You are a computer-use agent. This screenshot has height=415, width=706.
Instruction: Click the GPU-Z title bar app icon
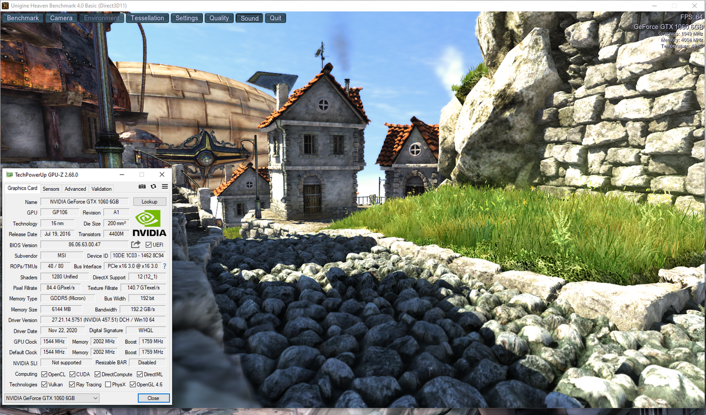9,174
